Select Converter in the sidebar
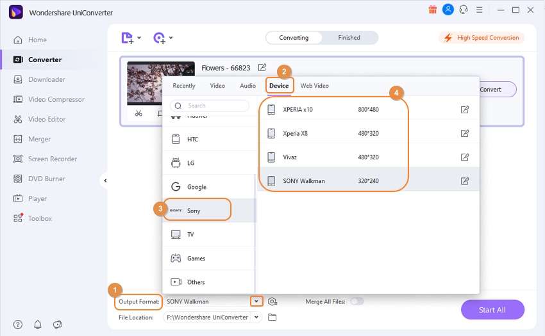This screenshot has height=336, width=545. (x=37, y=60)
